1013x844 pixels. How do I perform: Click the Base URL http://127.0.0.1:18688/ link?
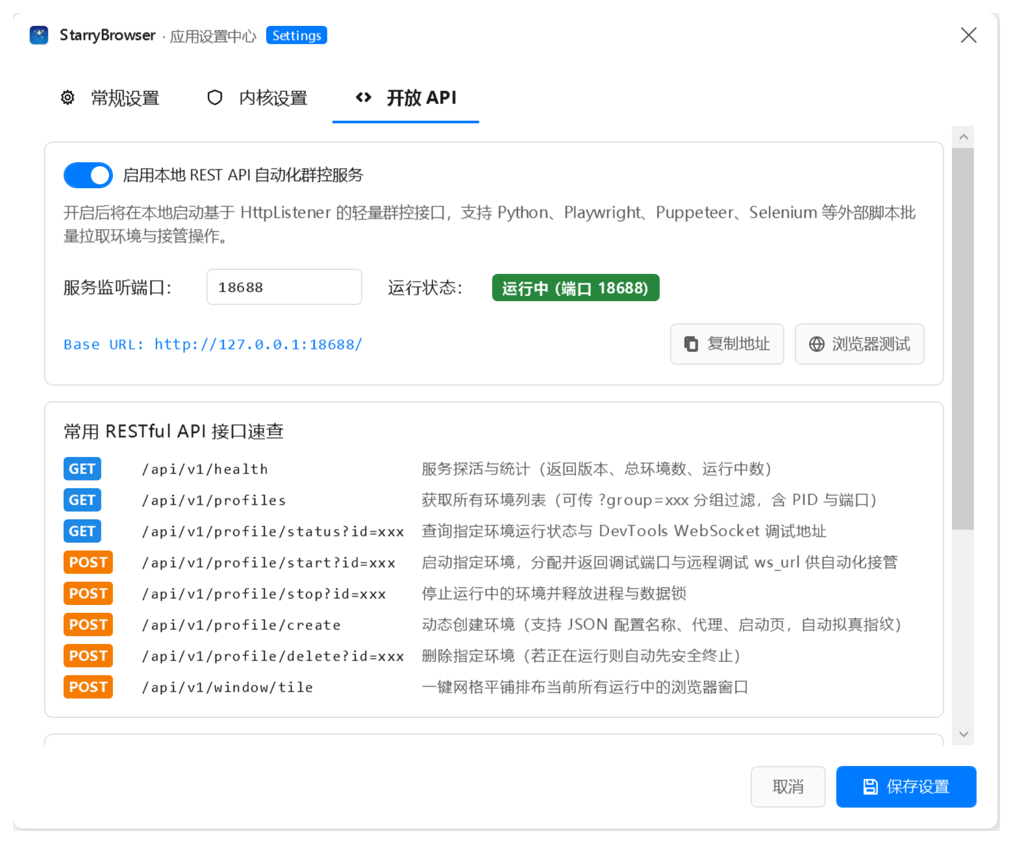pyautogui.click(x=213, y=345)
